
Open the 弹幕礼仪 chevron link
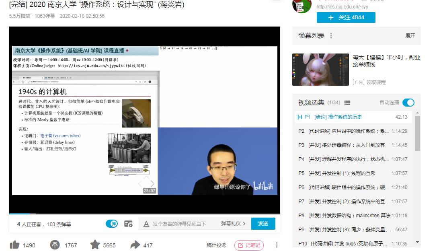[x=233, y=224]
